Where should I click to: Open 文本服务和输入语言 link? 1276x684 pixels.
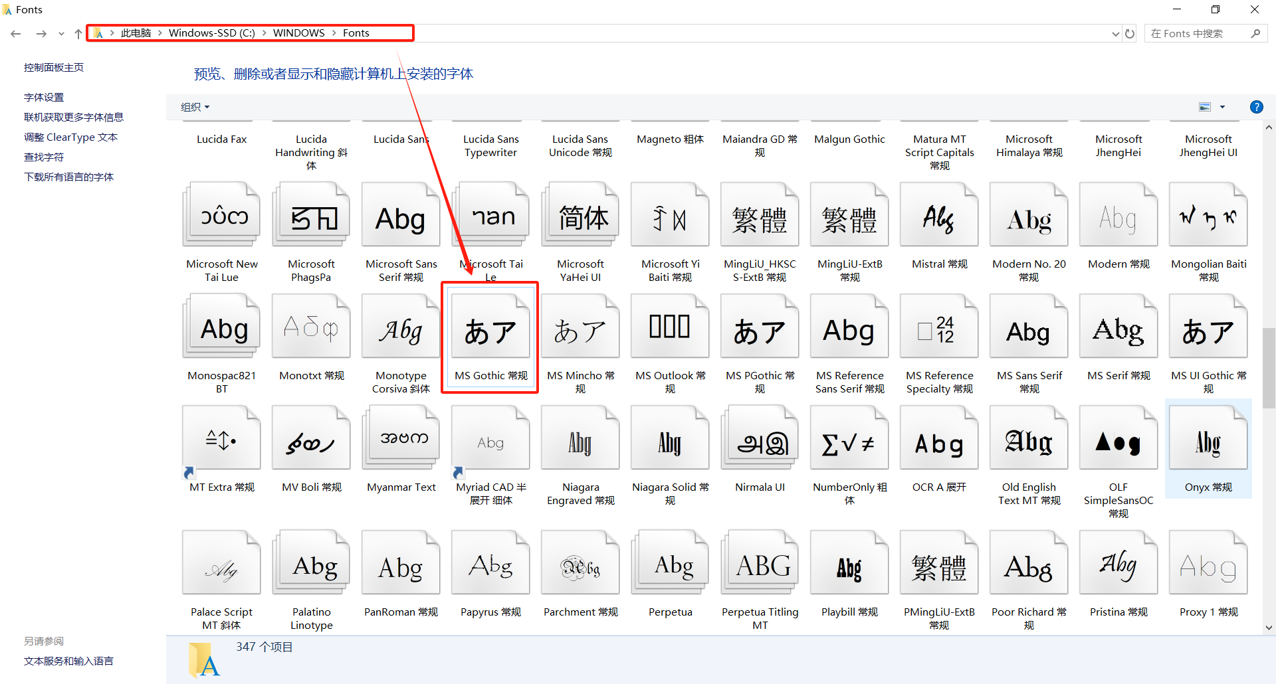click(68, 661)
